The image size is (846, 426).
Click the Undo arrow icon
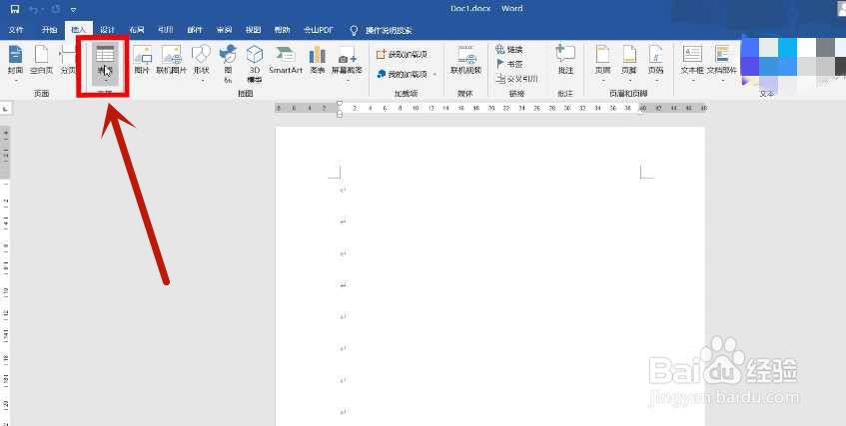pos(34,9)
